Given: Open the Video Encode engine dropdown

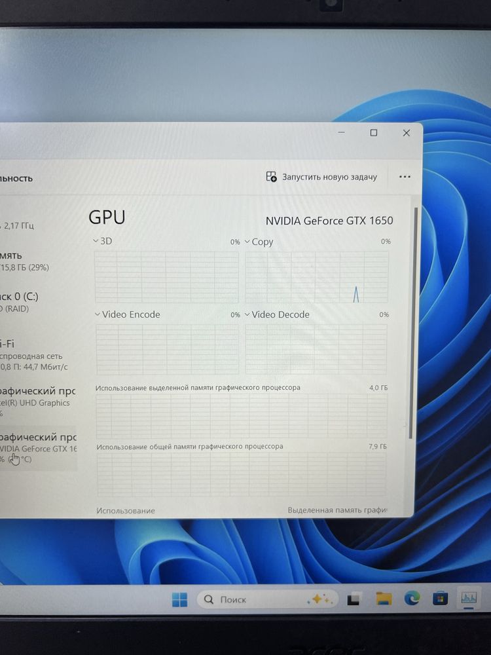Looking at the screenshot, I should 98,314.
